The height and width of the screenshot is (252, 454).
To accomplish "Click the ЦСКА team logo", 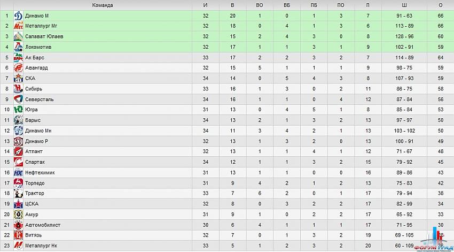I will 18,204.
